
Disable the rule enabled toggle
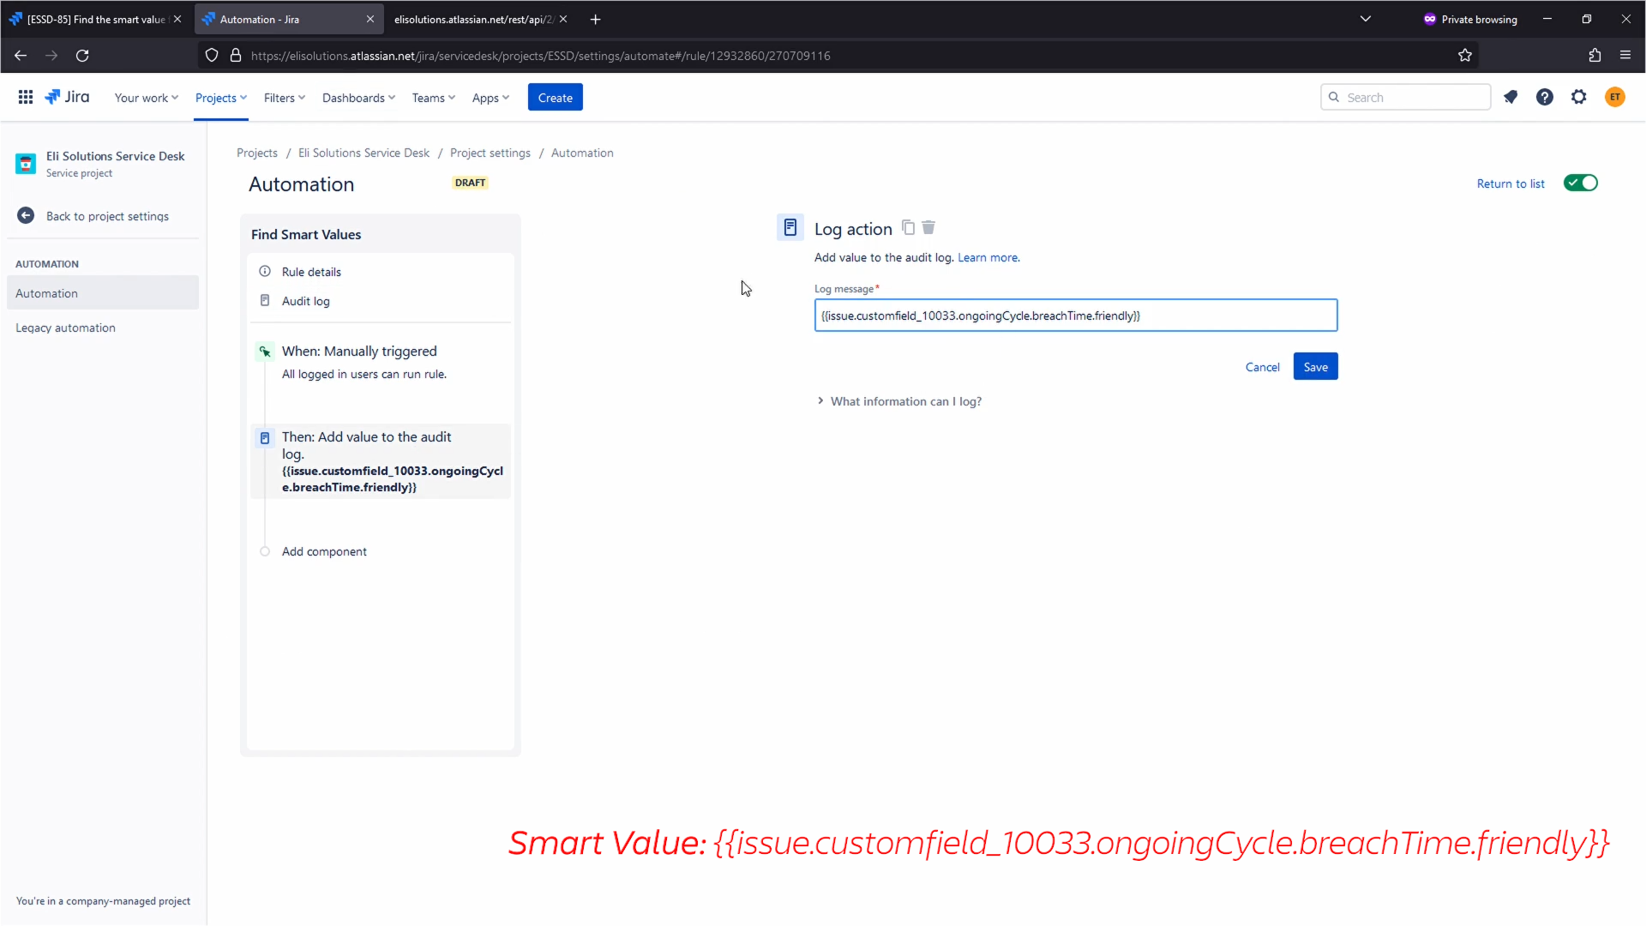(x=1580, y=183)
